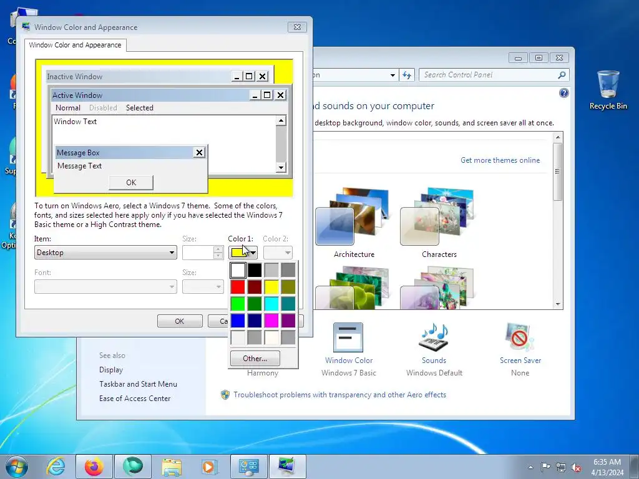This screenshot has height=479, width=639.
Task: Select the Characters theme
Action: pyautogui.click(x=439, y=223)
